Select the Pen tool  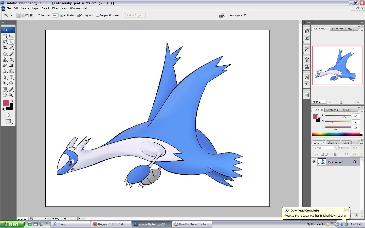5,77
